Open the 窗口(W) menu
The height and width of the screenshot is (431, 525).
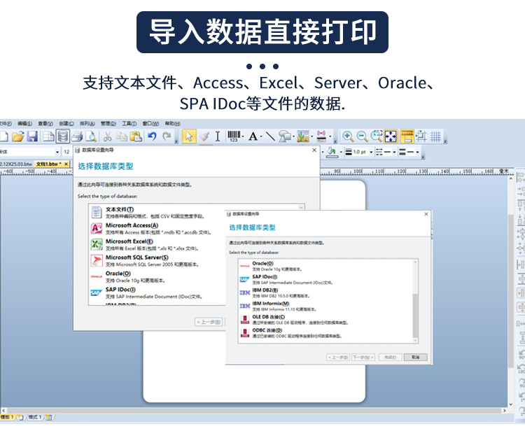click(x=150, y=123)
